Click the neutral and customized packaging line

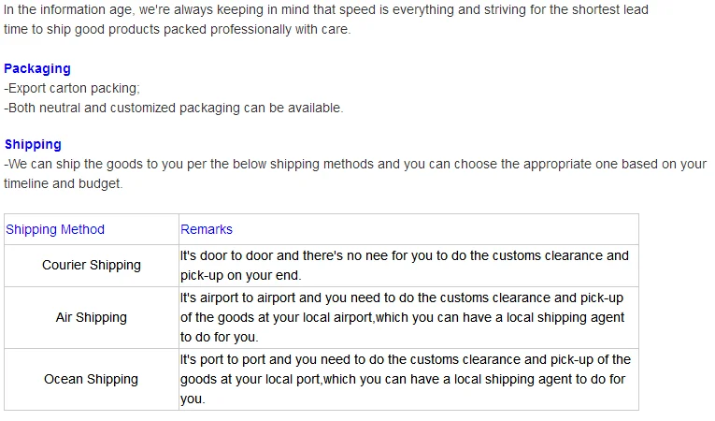click(x=174, y=108)
